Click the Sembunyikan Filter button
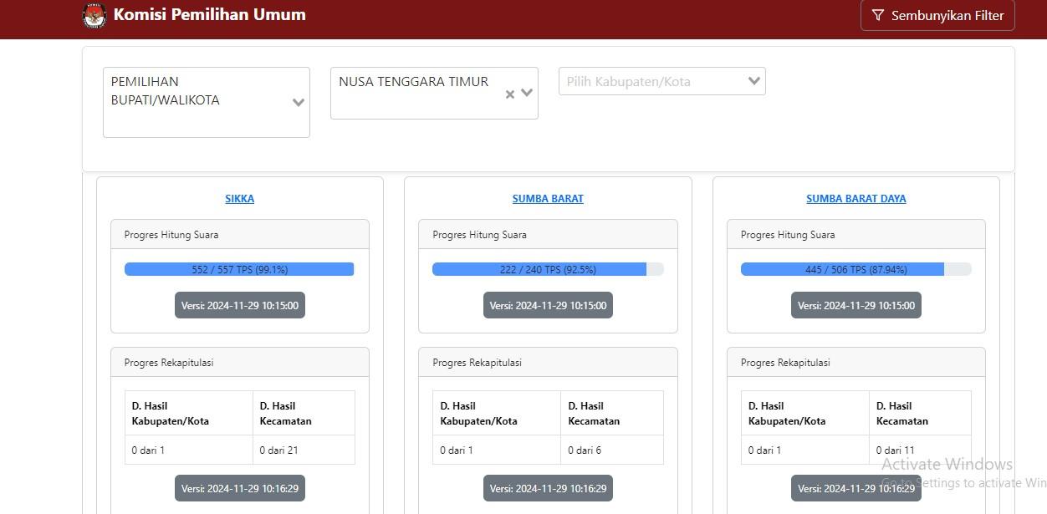Screen dimensions: 1047x514 937,15
